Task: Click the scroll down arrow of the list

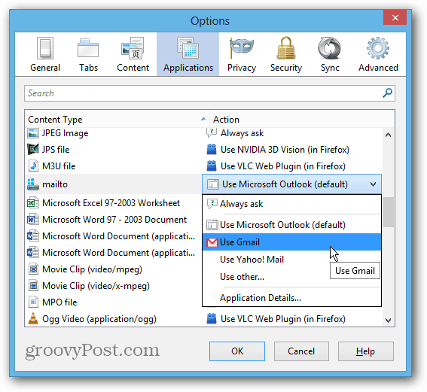Action: [389, 321]
